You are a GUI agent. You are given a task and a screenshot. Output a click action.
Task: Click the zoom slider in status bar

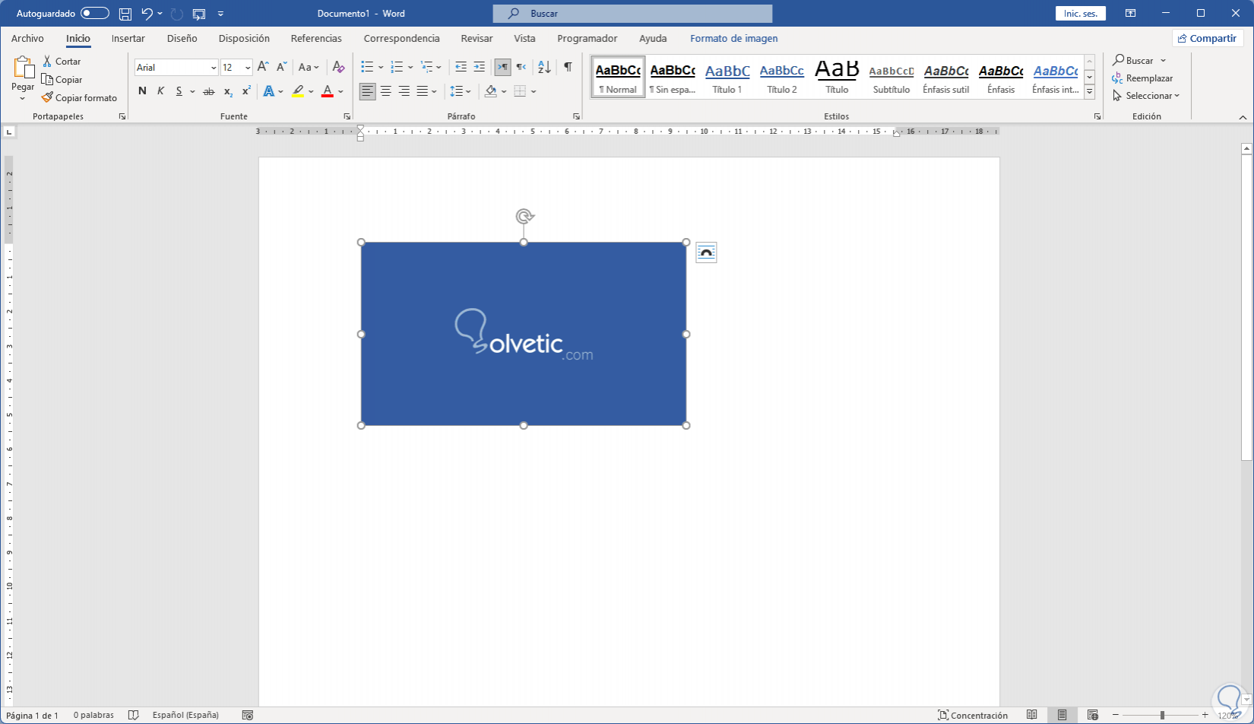(1161, 715)
